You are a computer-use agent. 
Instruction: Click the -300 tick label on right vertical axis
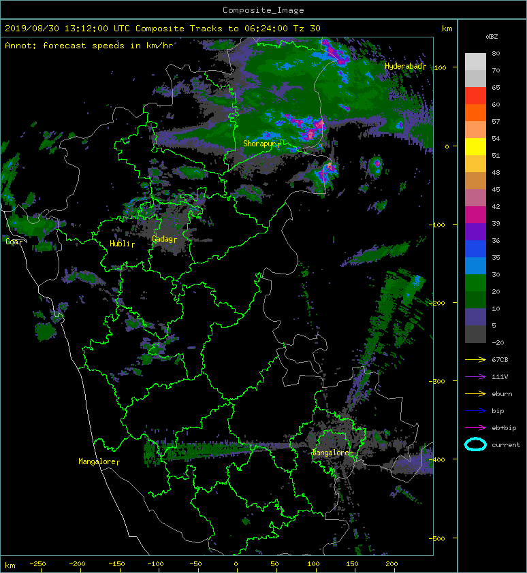tap(436, 381)
